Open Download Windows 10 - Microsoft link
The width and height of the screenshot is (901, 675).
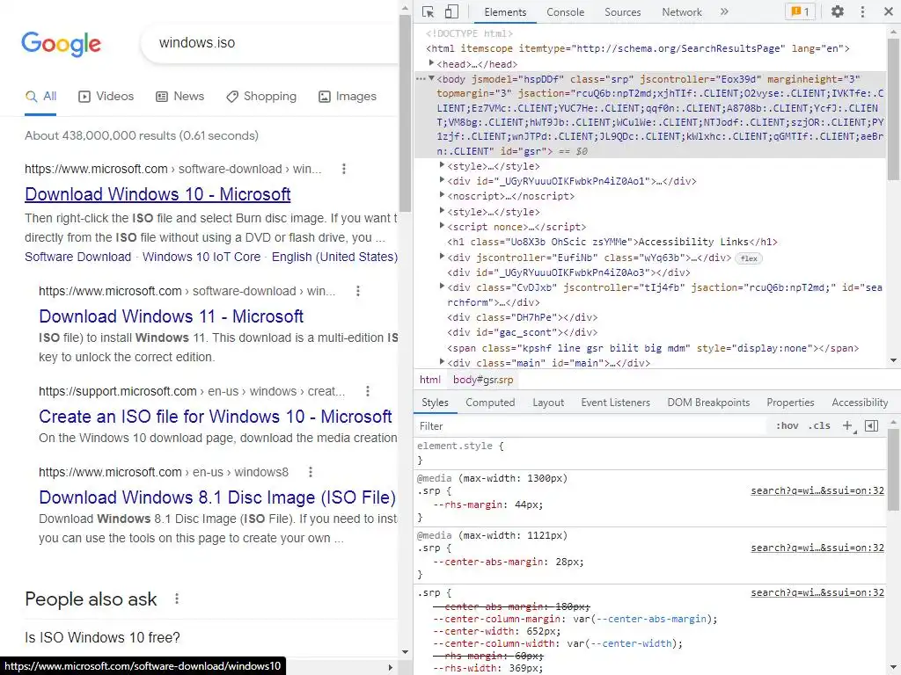click(x=157, y=194)
